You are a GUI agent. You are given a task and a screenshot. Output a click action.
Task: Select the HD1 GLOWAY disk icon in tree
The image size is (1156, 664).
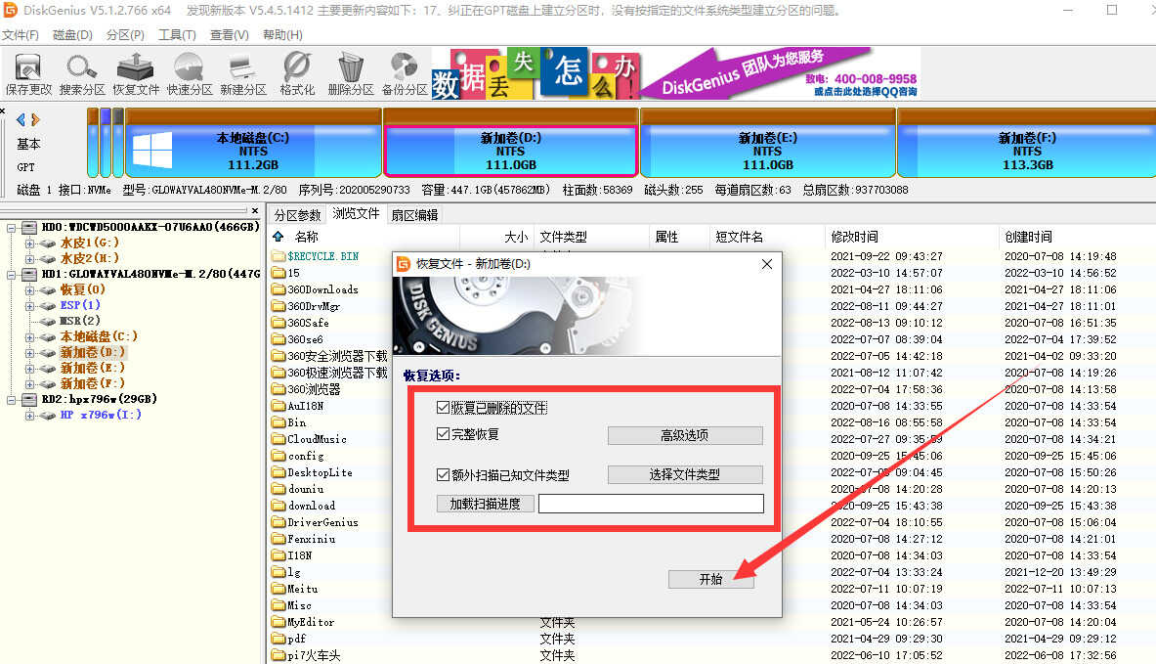[x=29, y=275]
